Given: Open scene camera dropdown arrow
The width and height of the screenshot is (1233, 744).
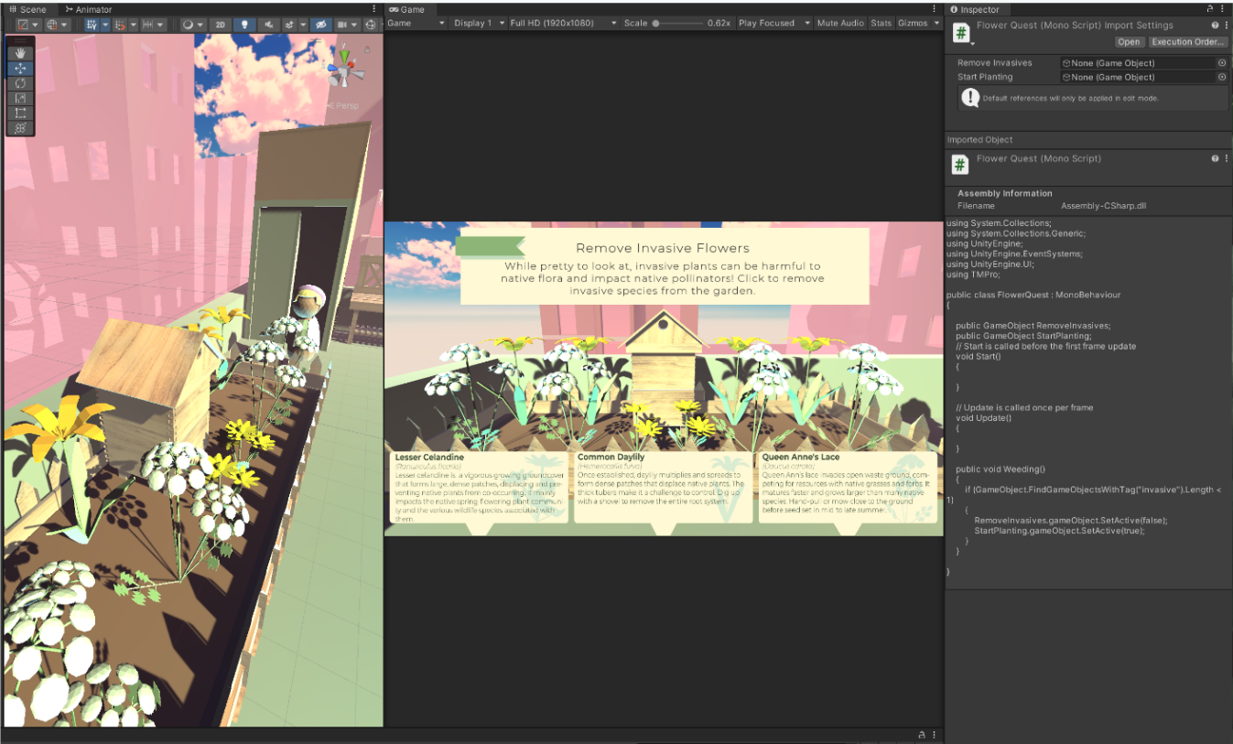Looking at the screenshot, I should 355,25.
